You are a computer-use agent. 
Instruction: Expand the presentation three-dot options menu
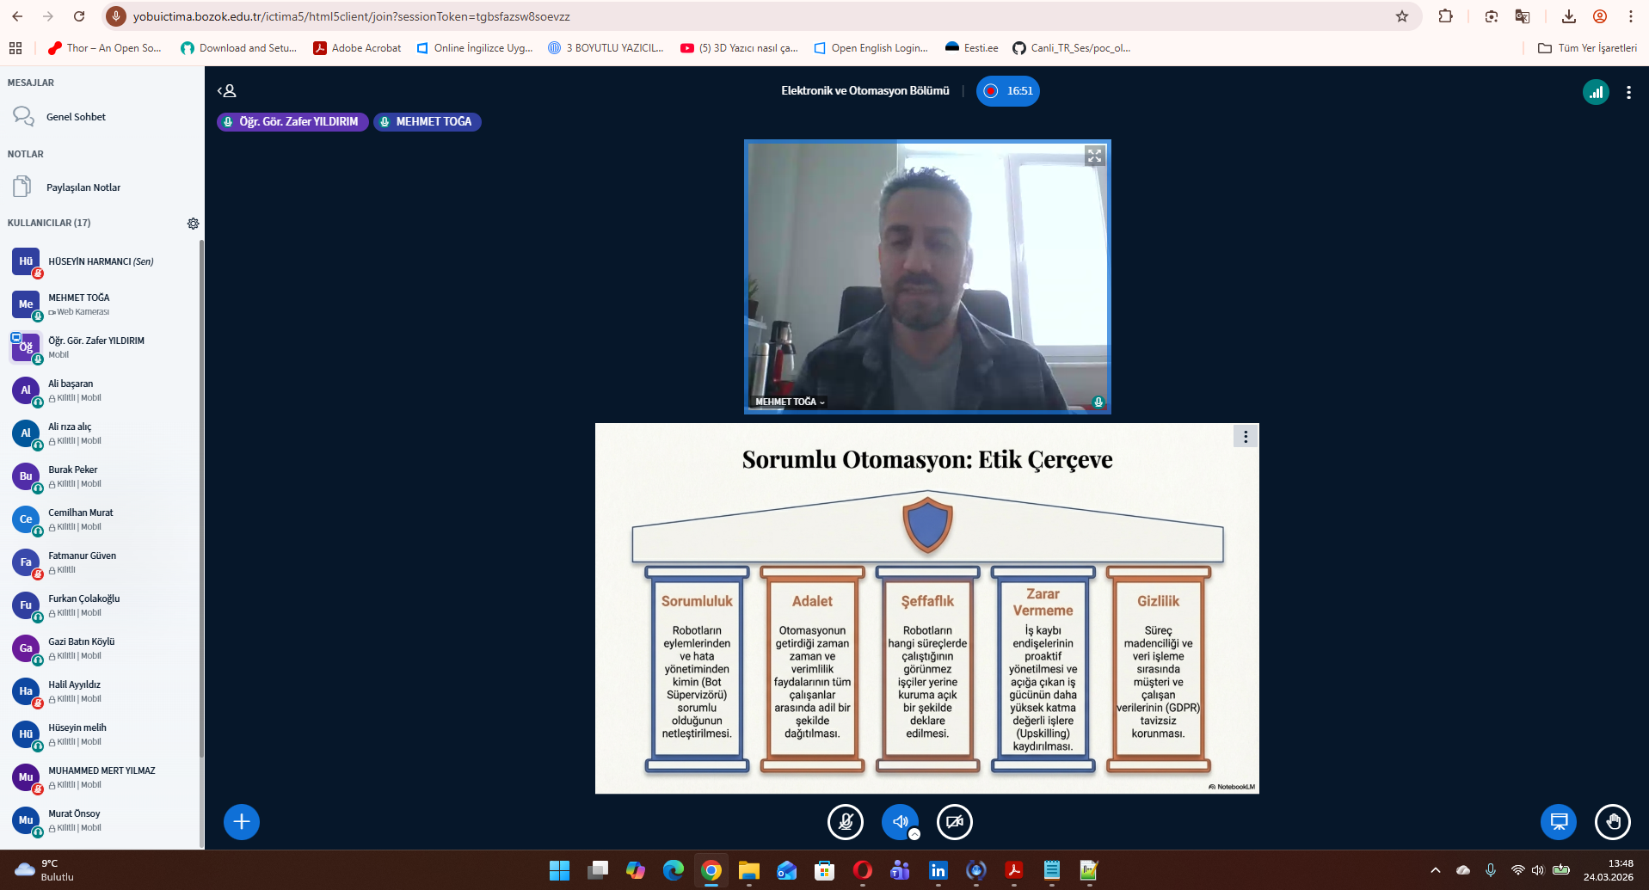[x=1245, y=437]
